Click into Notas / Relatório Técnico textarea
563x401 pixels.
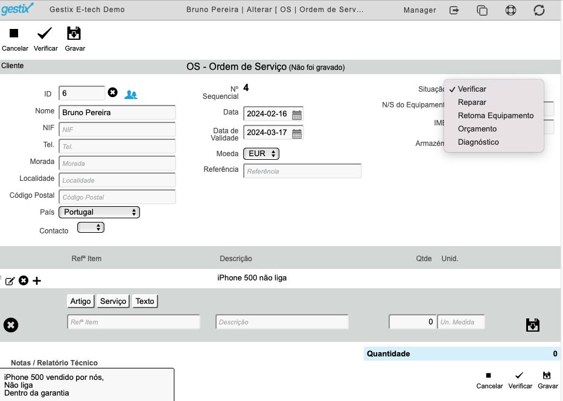pyautogui.click(x=87, y=385)
